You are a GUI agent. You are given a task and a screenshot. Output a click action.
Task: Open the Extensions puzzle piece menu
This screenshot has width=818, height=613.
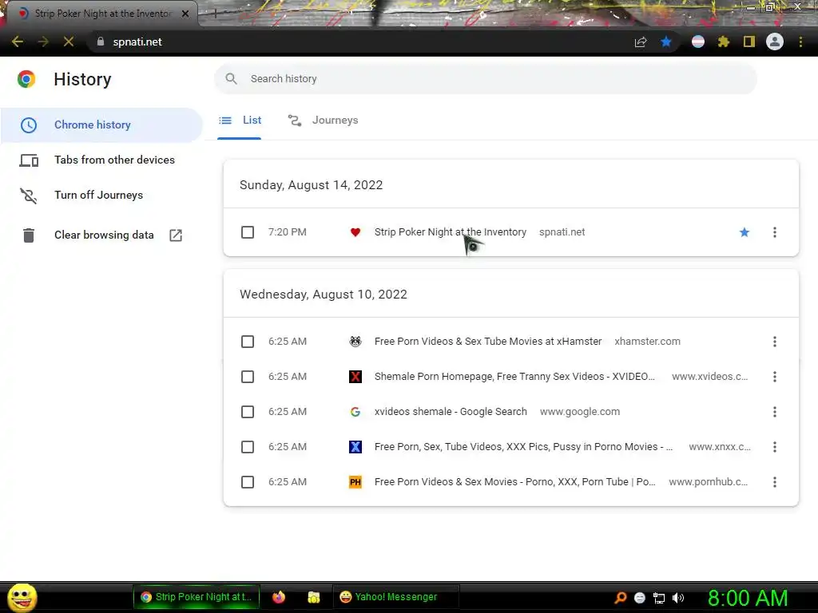click(724, 42)
